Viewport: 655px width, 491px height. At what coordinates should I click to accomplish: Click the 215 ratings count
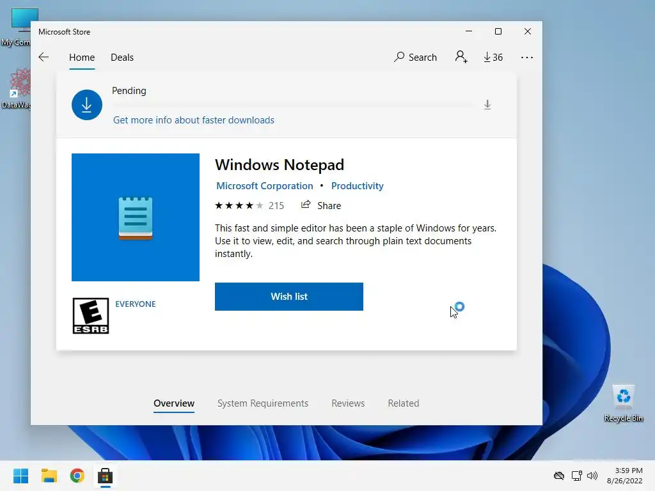coord(276,205)
